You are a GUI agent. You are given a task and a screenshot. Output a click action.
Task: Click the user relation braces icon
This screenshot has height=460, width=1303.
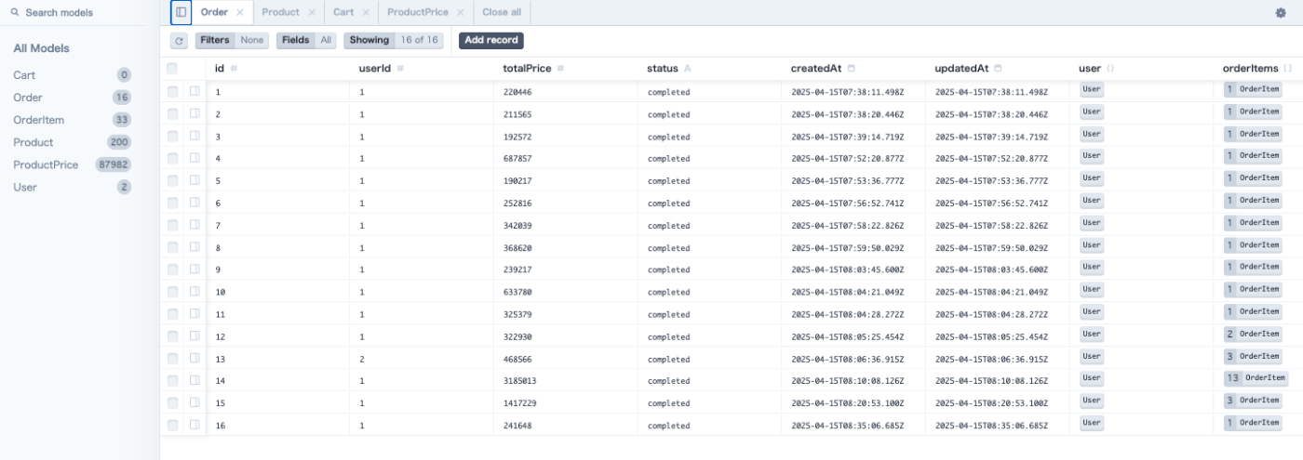click(1110, 69)
